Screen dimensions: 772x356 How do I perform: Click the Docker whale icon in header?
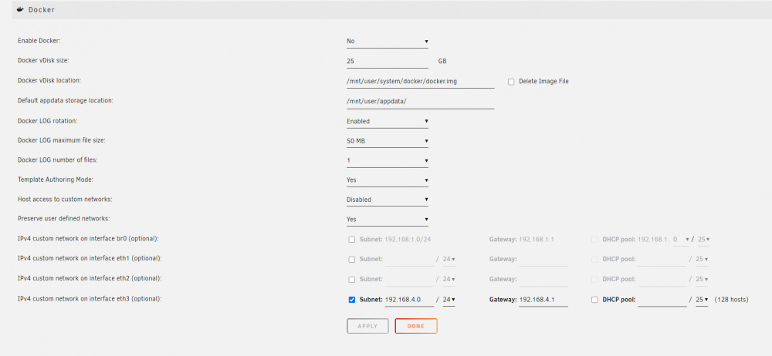pyautogui.click(x=20, y=9)
